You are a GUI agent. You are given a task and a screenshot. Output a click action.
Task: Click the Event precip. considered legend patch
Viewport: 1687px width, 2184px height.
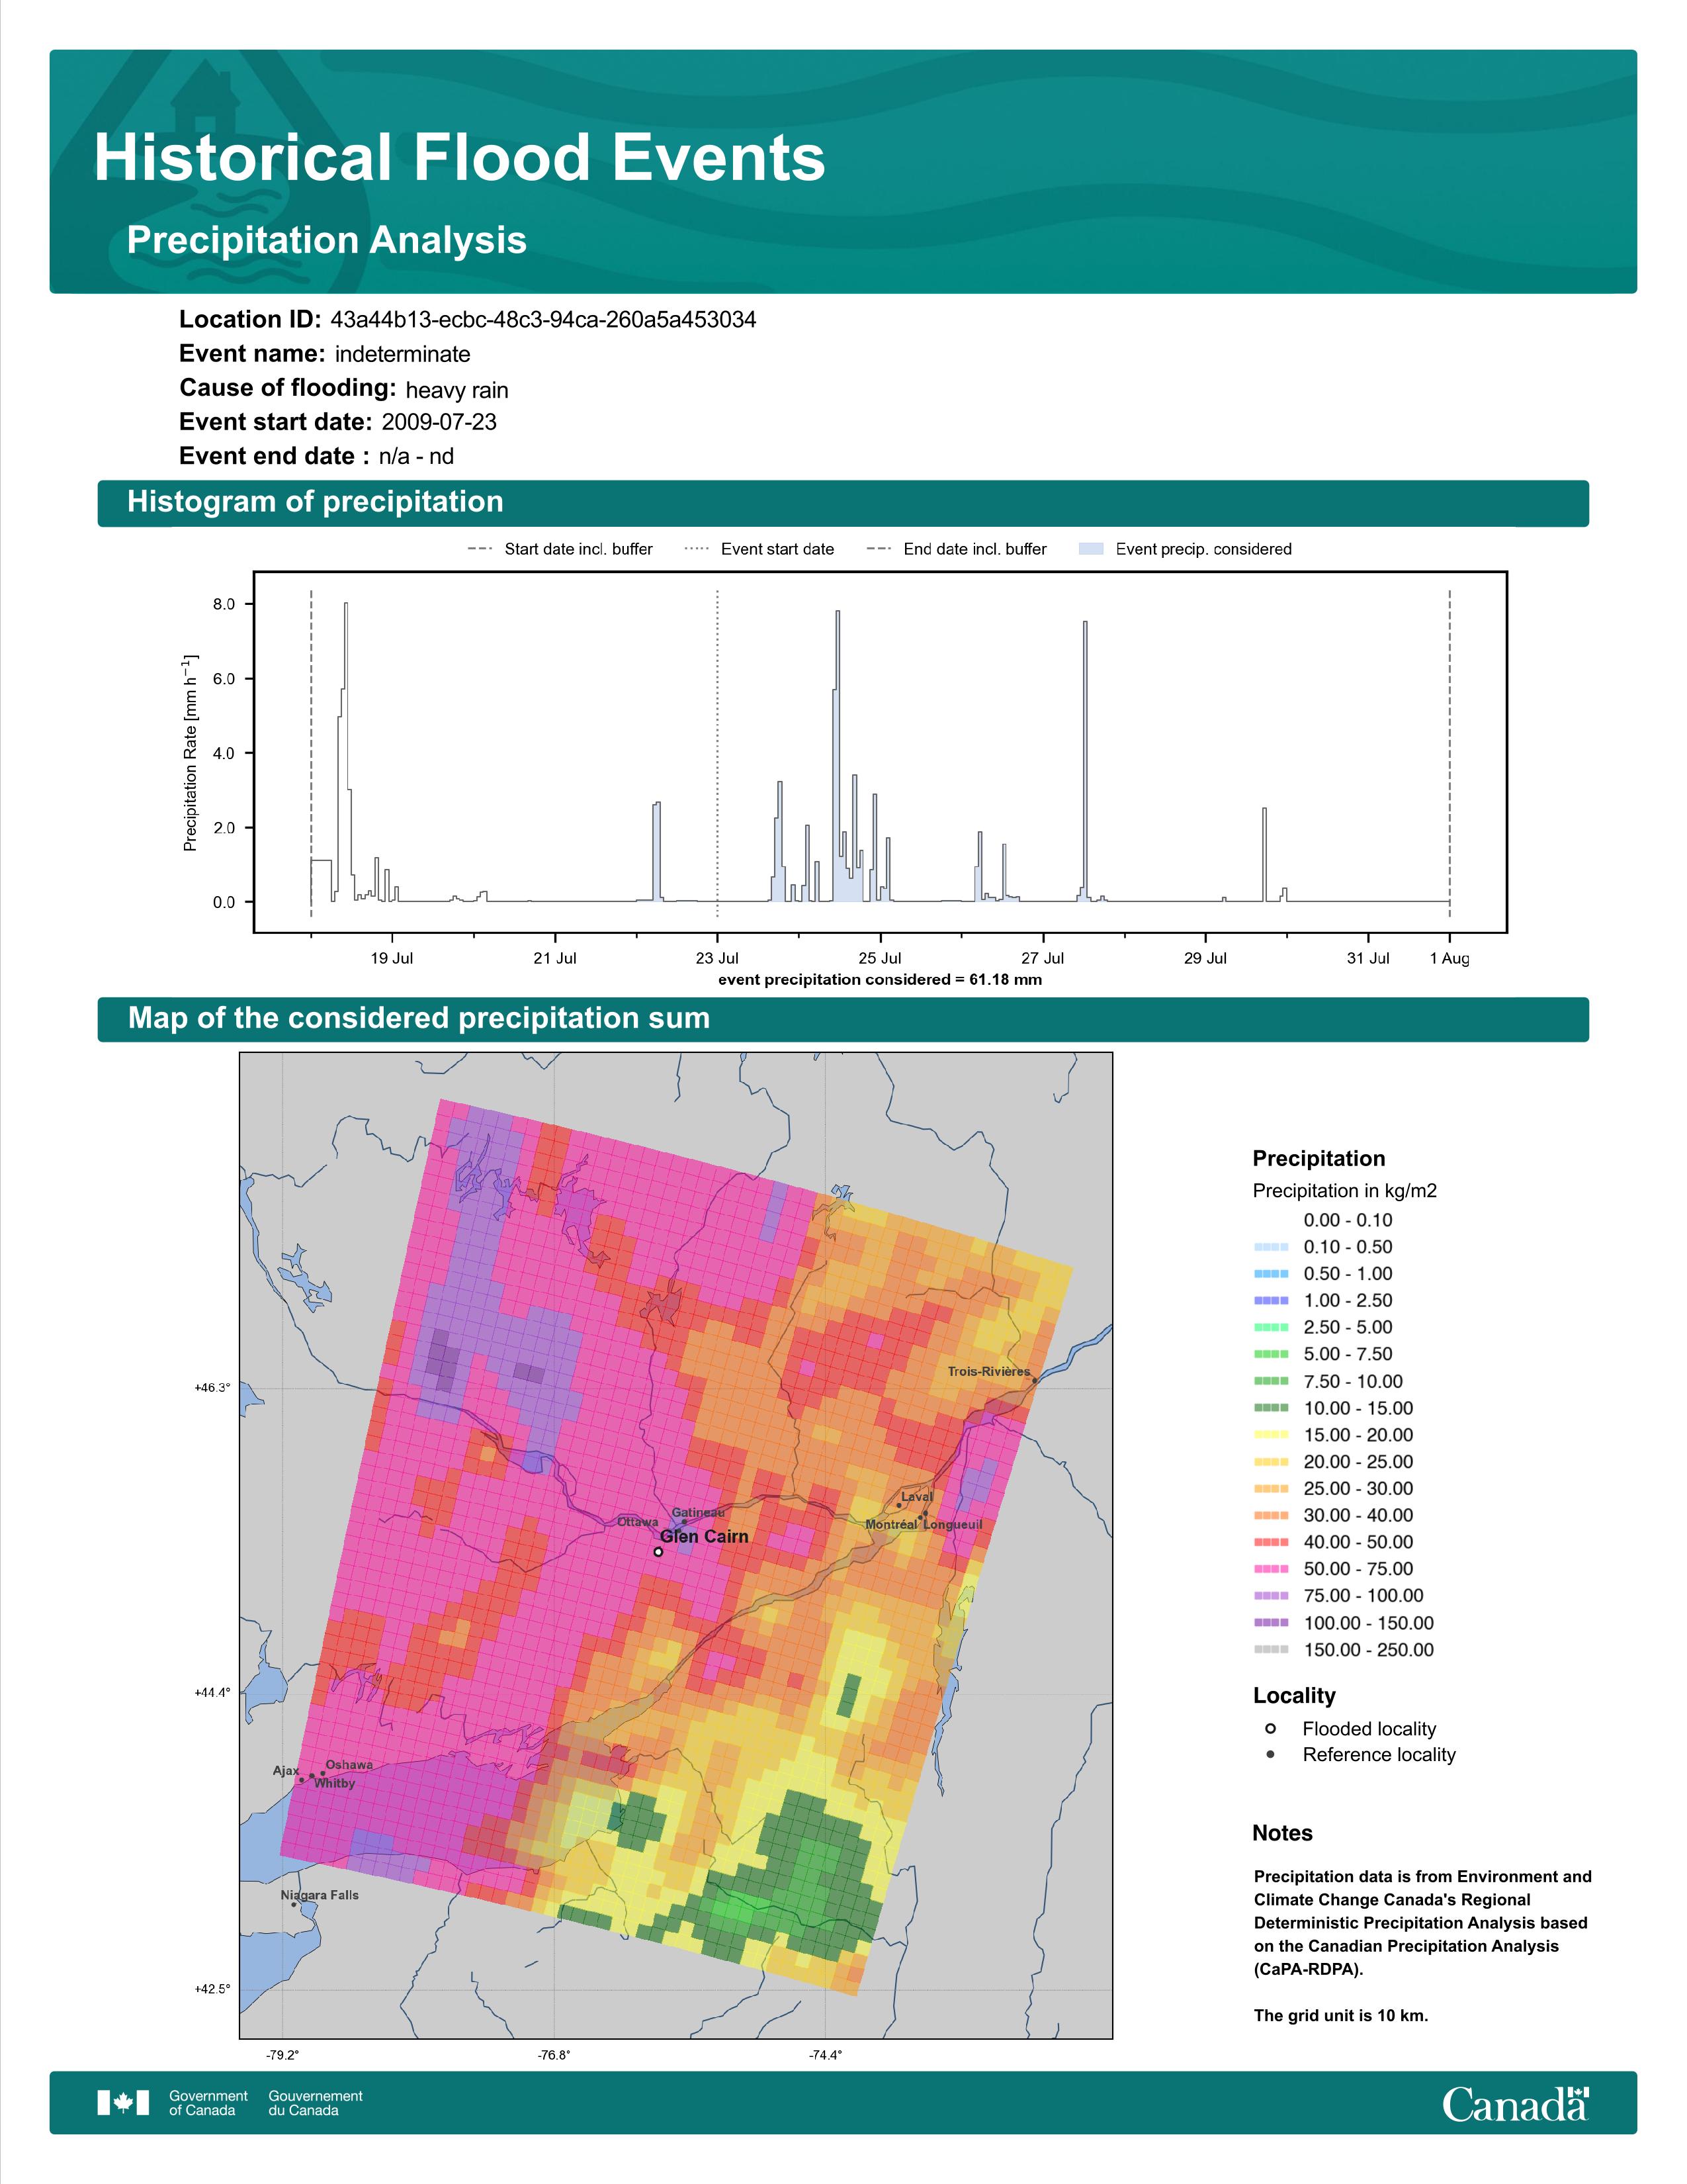point(1092,549)
